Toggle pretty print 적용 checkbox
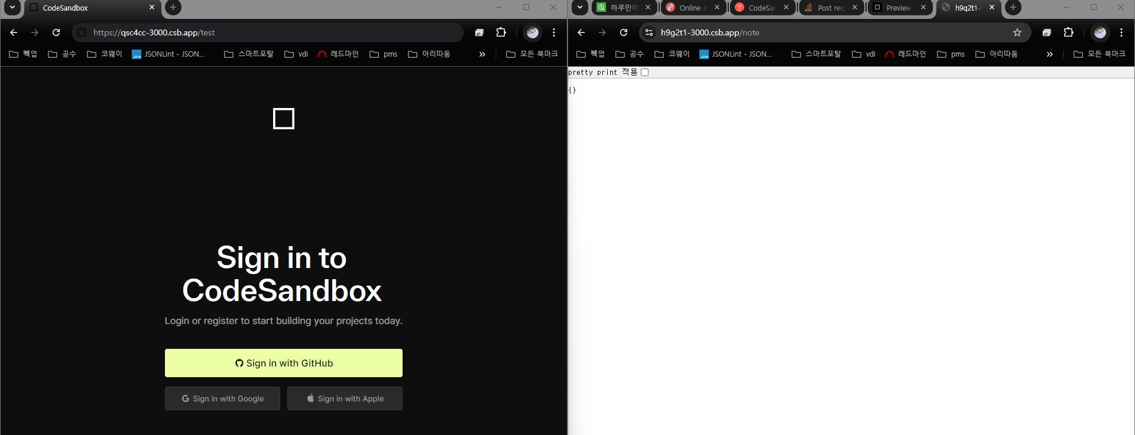1135x435 pixels. click(x=645, y=73)
